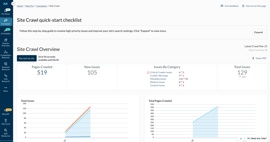
Task: Open Keyword Research tool
Action: [x=6, y=66]
